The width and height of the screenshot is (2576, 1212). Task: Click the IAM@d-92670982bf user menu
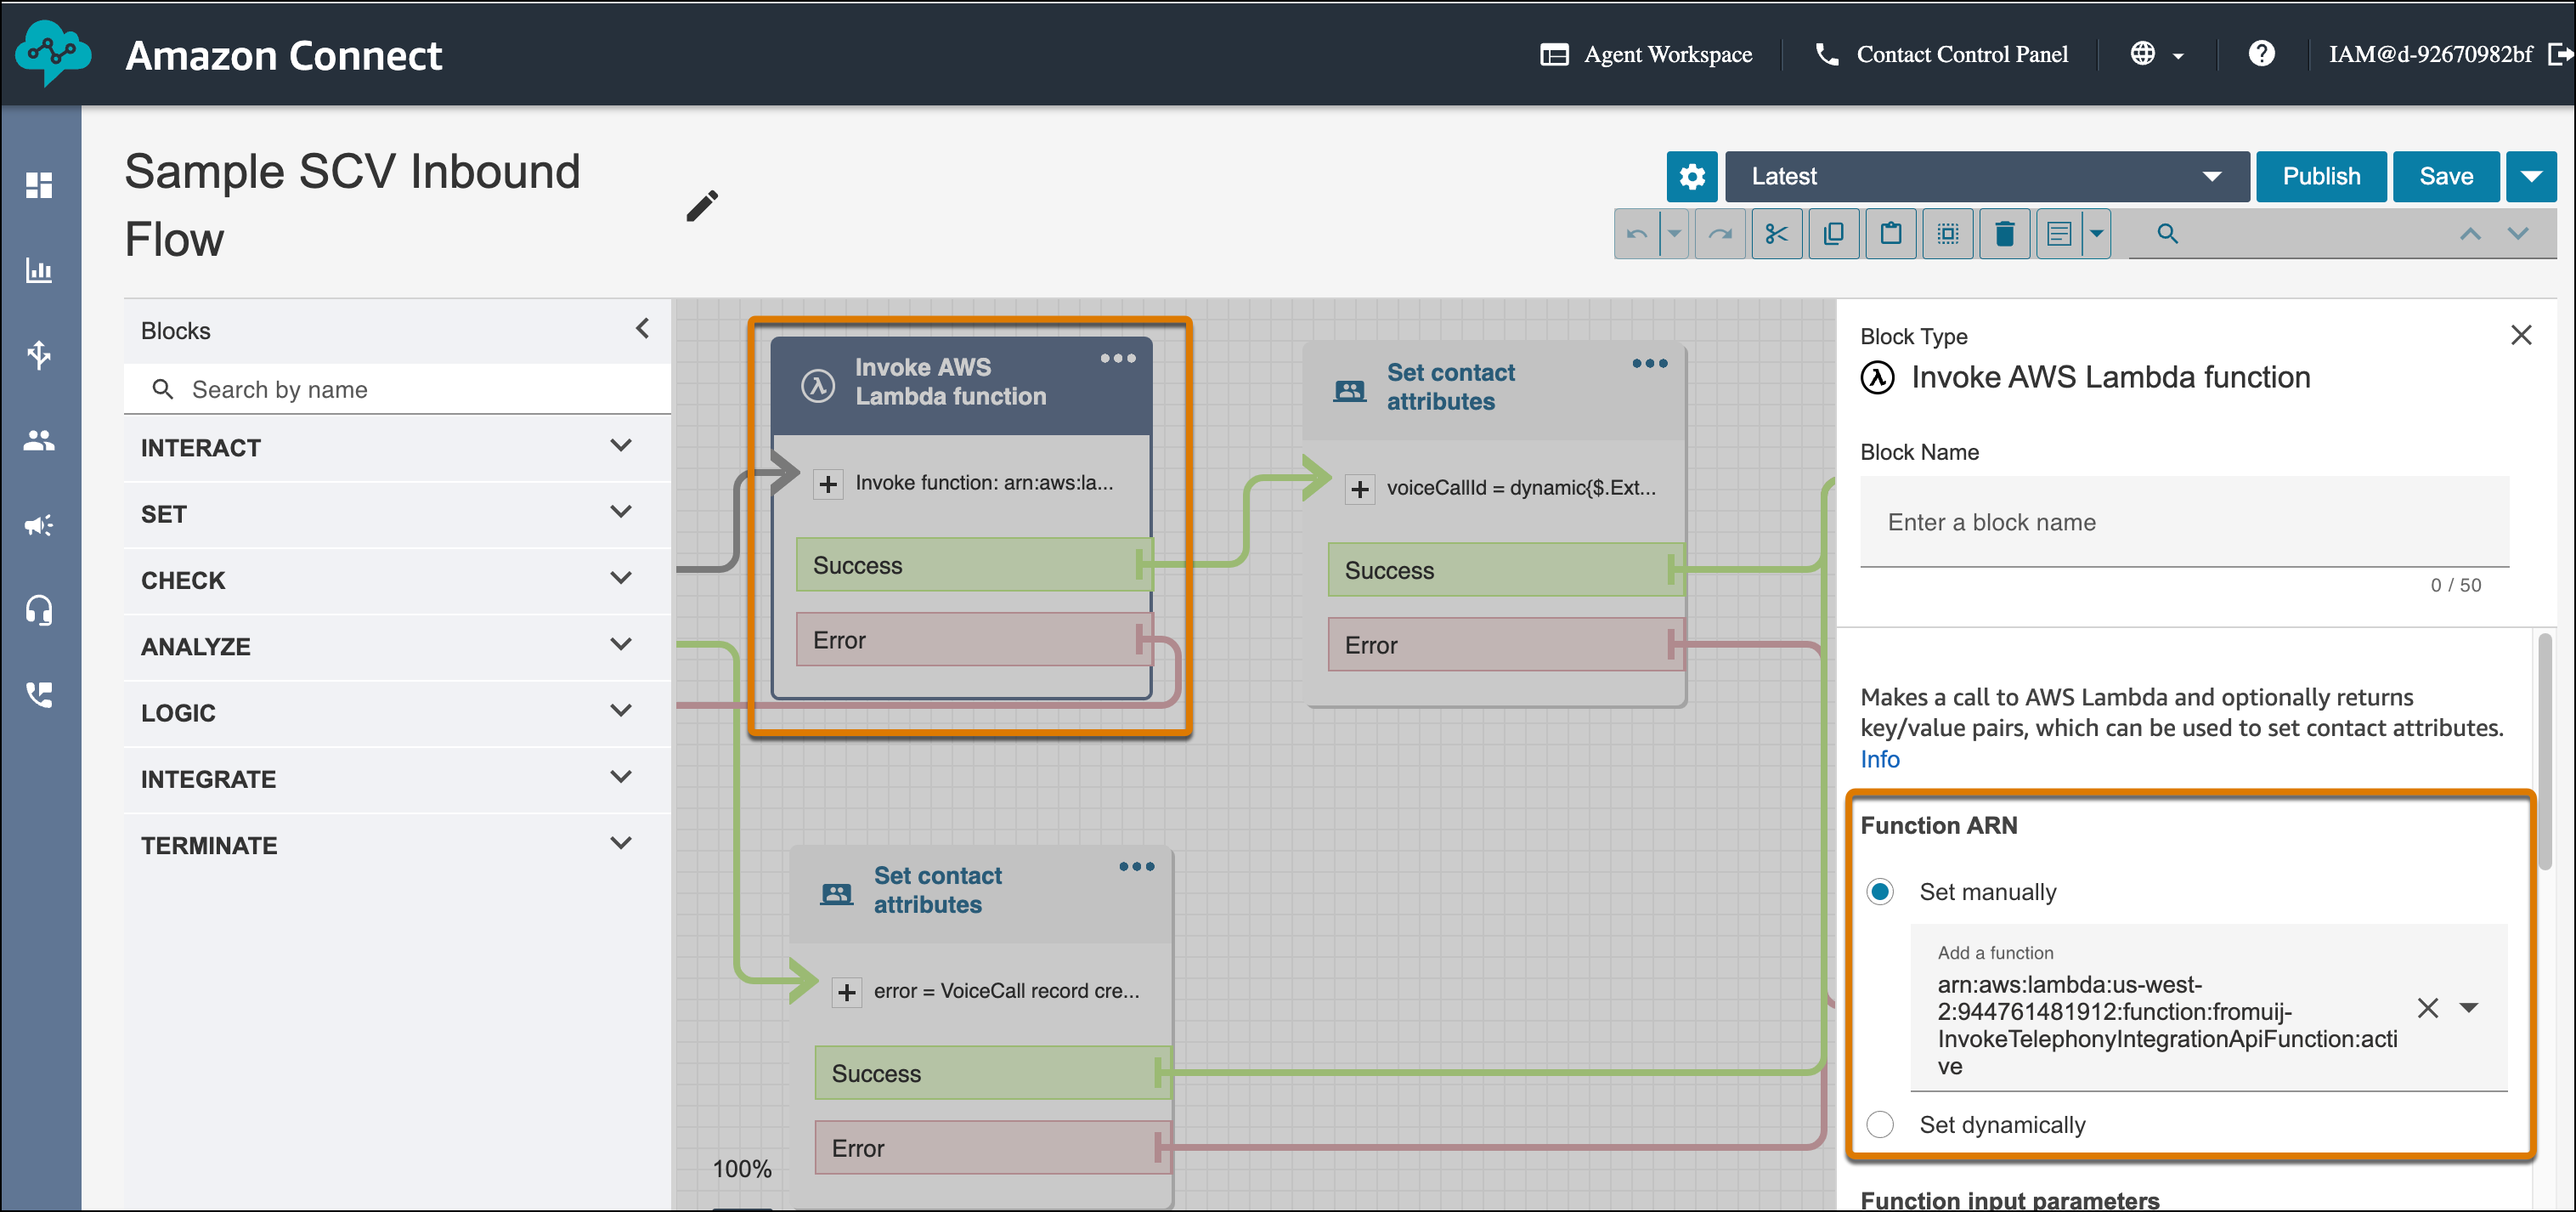point(2430,54)
